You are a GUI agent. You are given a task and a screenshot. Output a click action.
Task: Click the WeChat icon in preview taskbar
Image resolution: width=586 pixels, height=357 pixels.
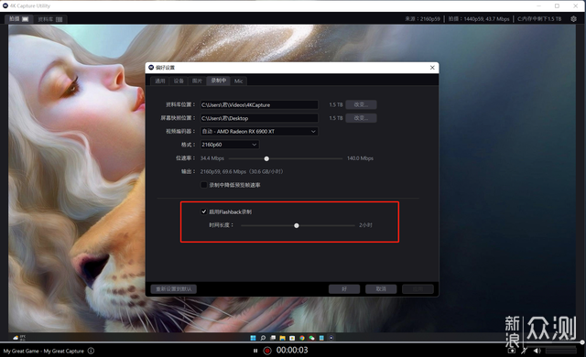coord(311,338)
